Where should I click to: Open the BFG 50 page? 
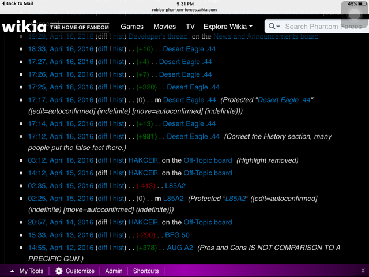pos(177,235)
